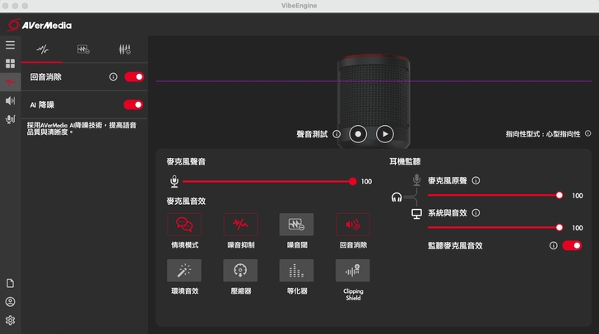
Task: Click the 麥克風聲音 volume slider handle
Action: tap(353, 181)
